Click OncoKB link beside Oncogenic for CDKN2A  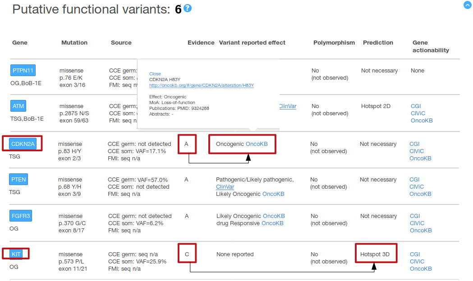pyautogui.click(x=257, y=144)
